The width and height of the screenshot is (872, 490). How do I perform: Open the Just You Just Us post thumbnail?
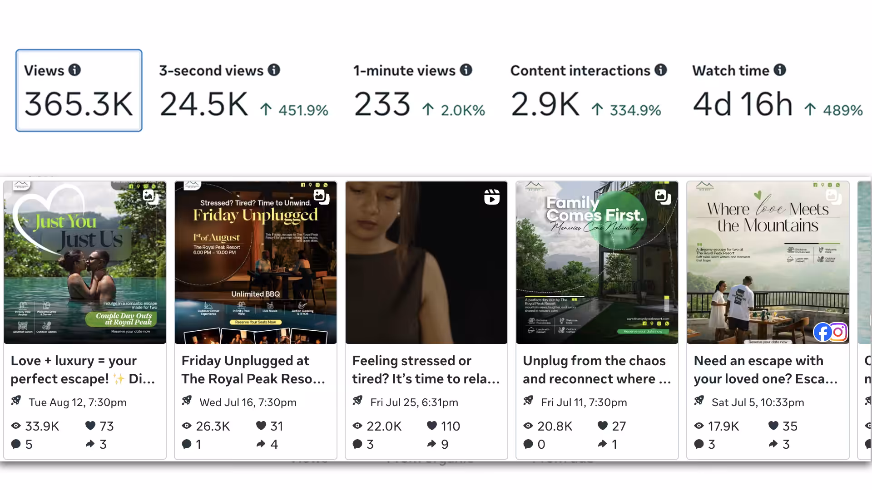point(85,263)
